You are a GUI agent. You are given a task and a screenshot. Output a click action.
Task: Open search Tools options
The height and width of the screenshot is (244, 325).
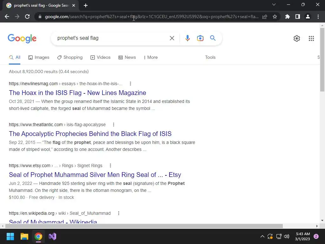point(210,57)
